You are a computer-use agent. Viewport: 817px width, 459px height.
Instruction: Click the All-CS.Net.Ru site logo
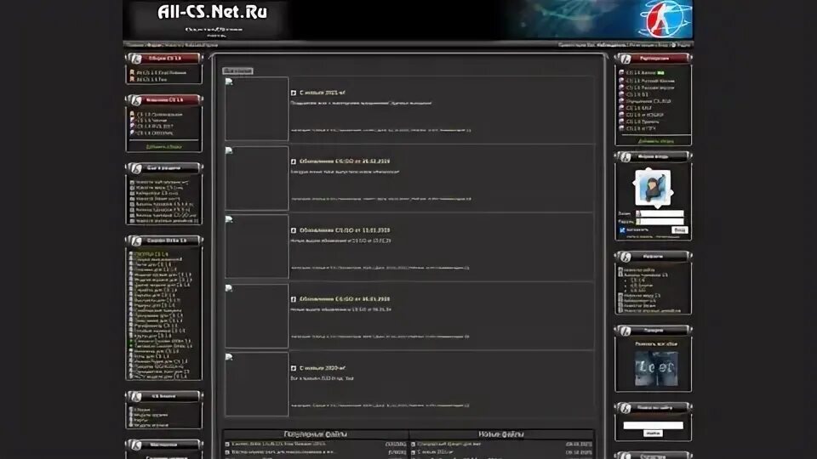click(212, 12)
